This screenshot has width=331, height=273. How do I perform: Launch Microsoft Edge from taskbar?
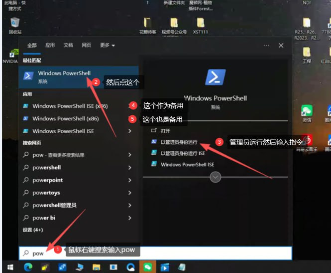click(28, 267)
